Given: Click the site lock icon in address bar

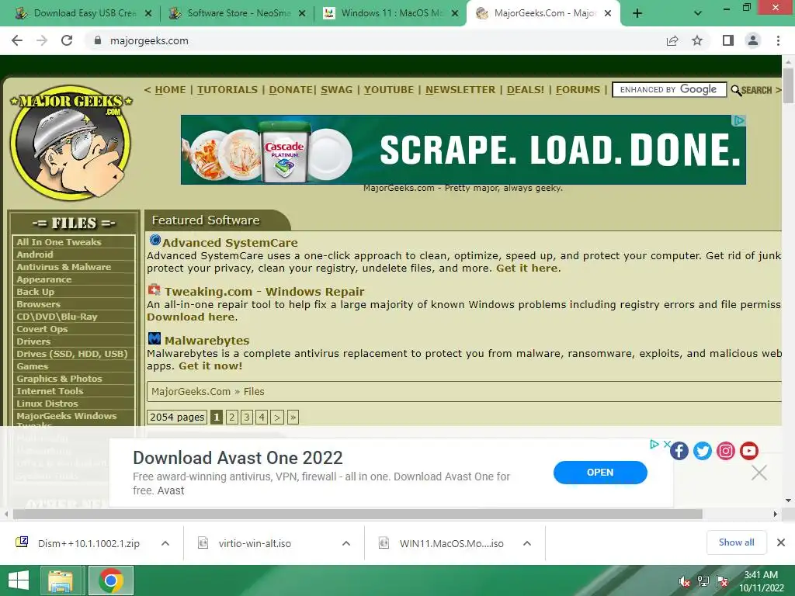Looking at the screenshot, I should tap(98, 40).
